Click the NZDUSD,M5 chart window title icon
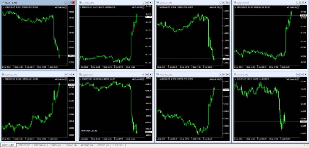The height and width of the screenshot is (148, 309). (235, 3)
